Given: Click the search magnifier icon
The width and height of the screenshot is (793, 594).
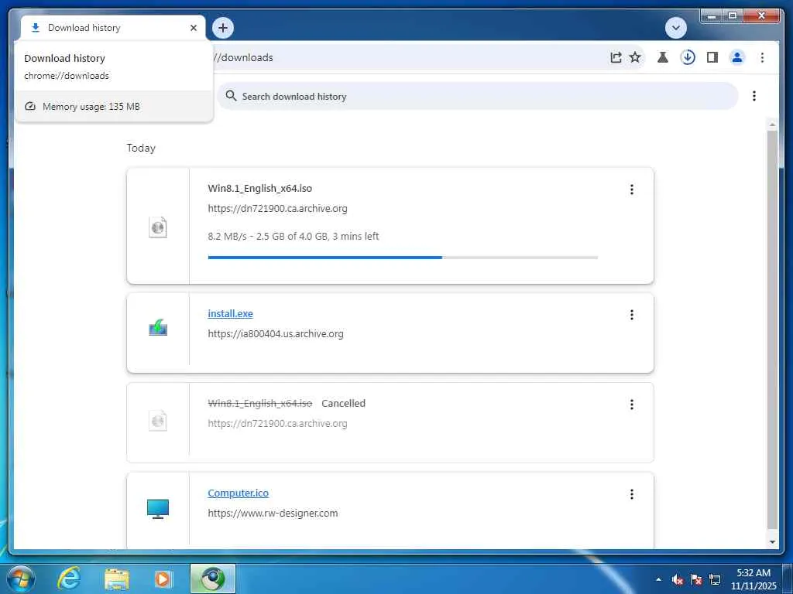Looking at the screenshot, I should 231,96.
